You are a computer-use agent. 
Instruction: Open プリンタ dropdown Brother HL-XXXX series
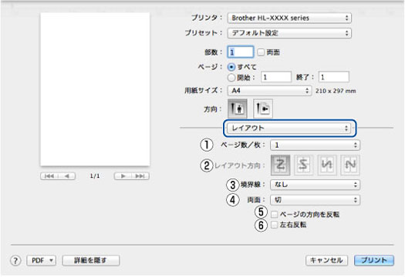click(x=289, y=18)
